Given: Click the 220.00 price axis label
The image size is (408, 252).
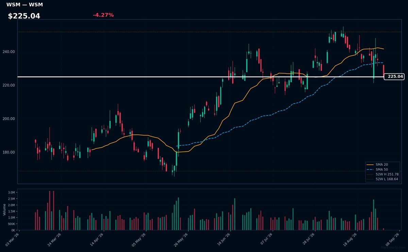Looking at the screenshot, I should tap(8, 85).
